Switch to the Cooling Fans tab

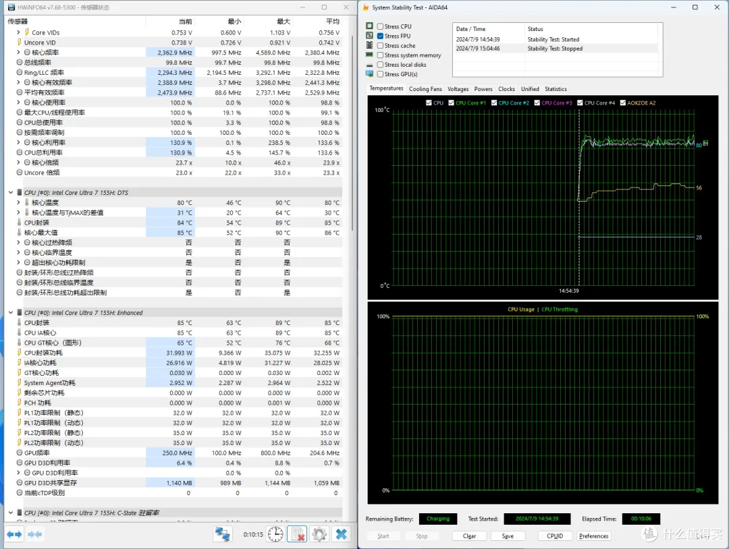coord(425,89)
